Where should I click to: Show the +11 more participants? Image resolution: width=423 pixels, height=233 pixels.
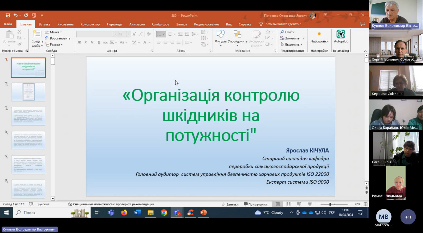408,217
